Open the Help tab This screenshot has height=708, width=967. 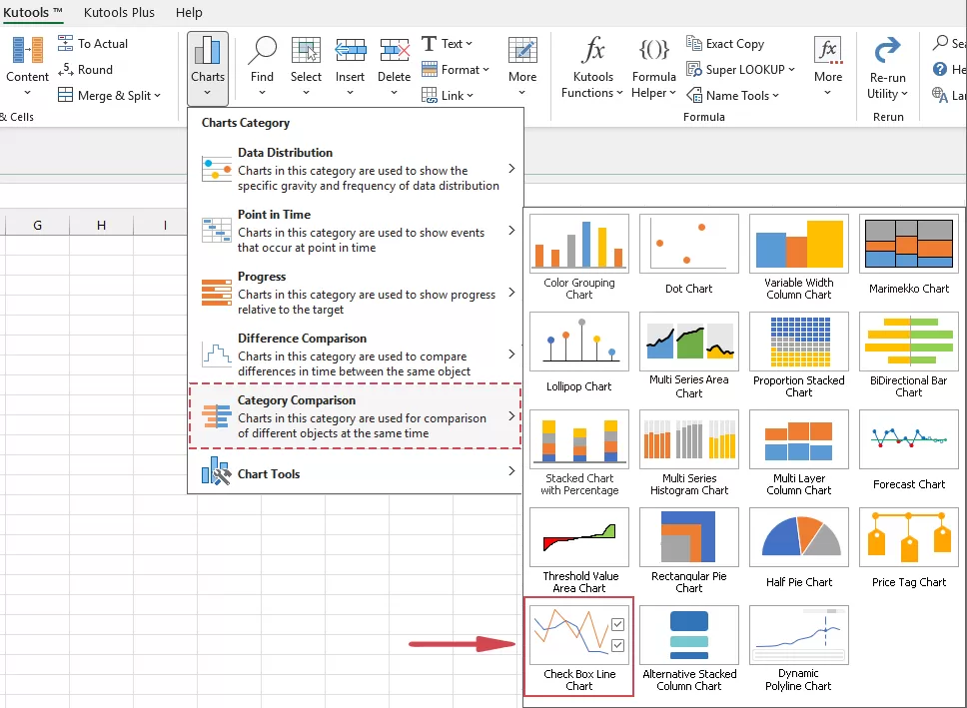pyautogui.click(x=189, y=12)
